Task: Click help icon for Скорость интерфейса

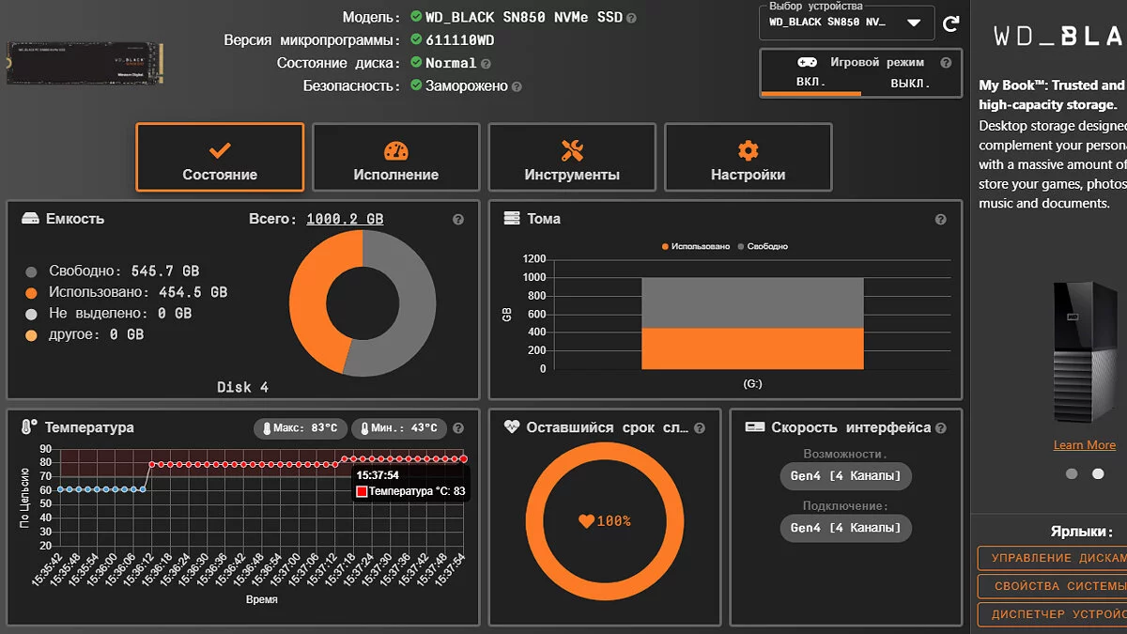Action: click(941, 428)
